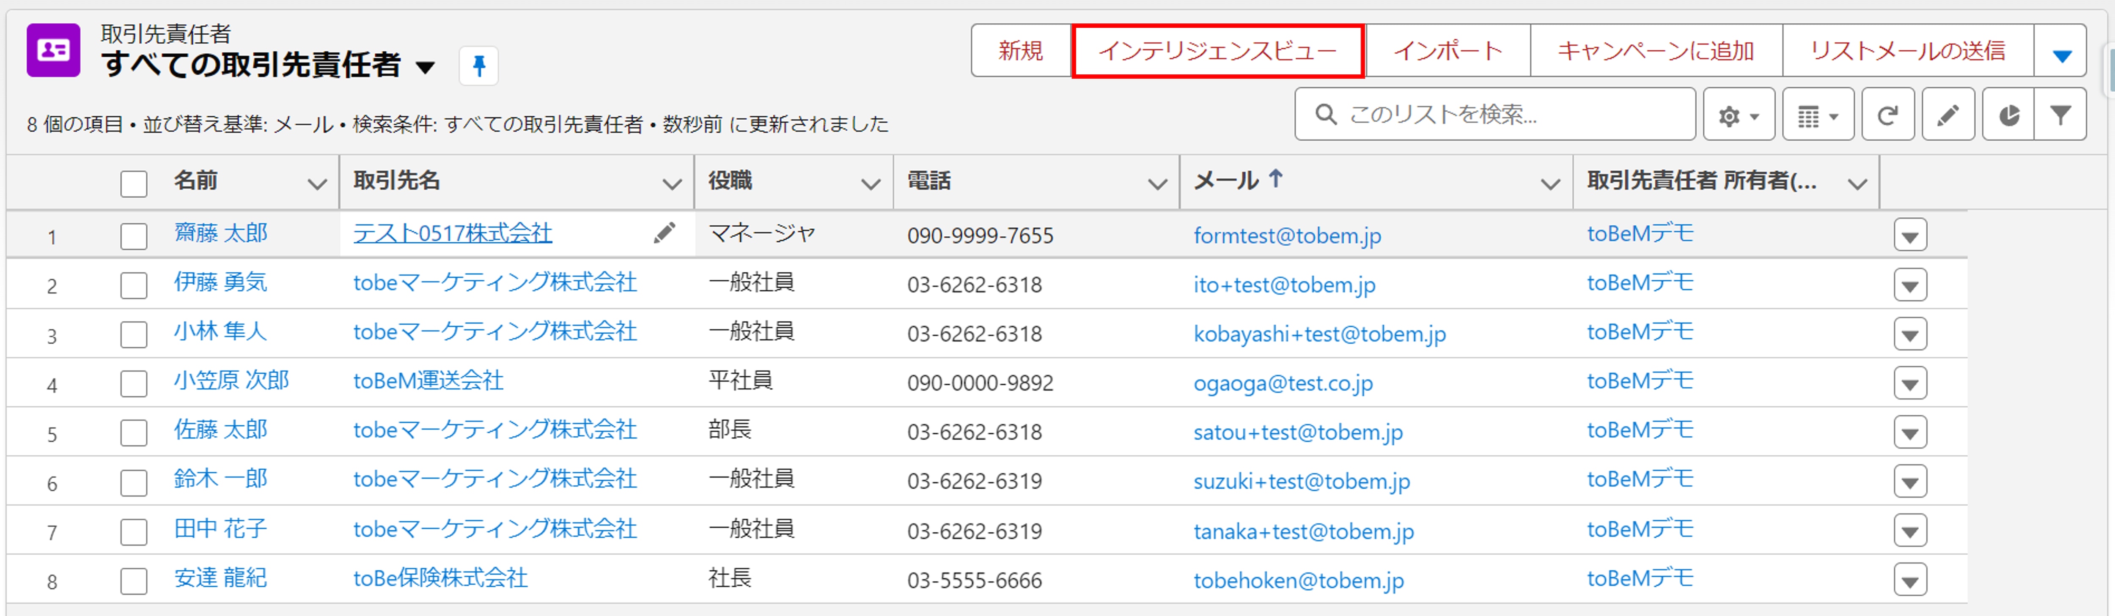Screen dimensions: 2115x616
Task: Click キャンペーンに追加 button
Action: 1656,51
